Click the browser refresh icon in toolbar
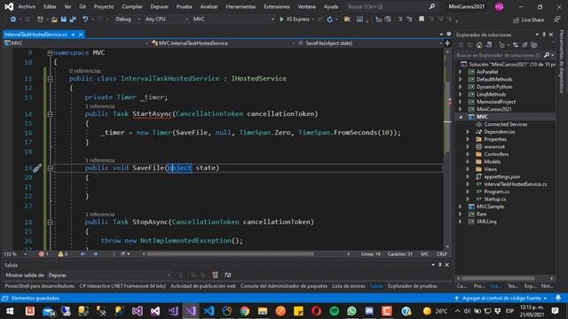568x319 pixels. click(329, 19)
